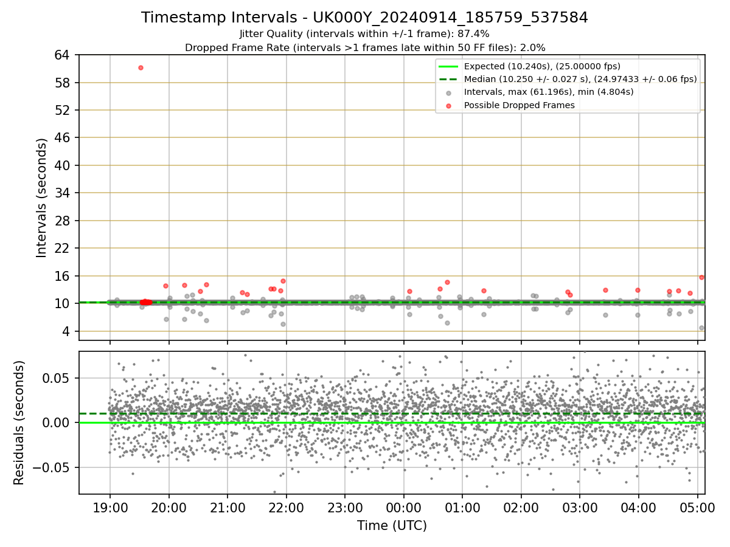This screenshot has width=730, height=547.
Task: Click x-axis tick label '20:00'
Action: pyautogui.click(x=169, y=507)
